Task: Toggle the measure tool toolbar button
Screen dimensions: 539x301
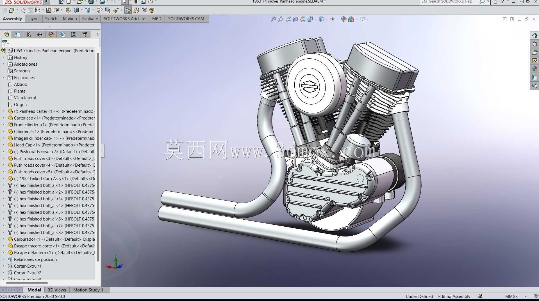Action: [x=128, y=10]
